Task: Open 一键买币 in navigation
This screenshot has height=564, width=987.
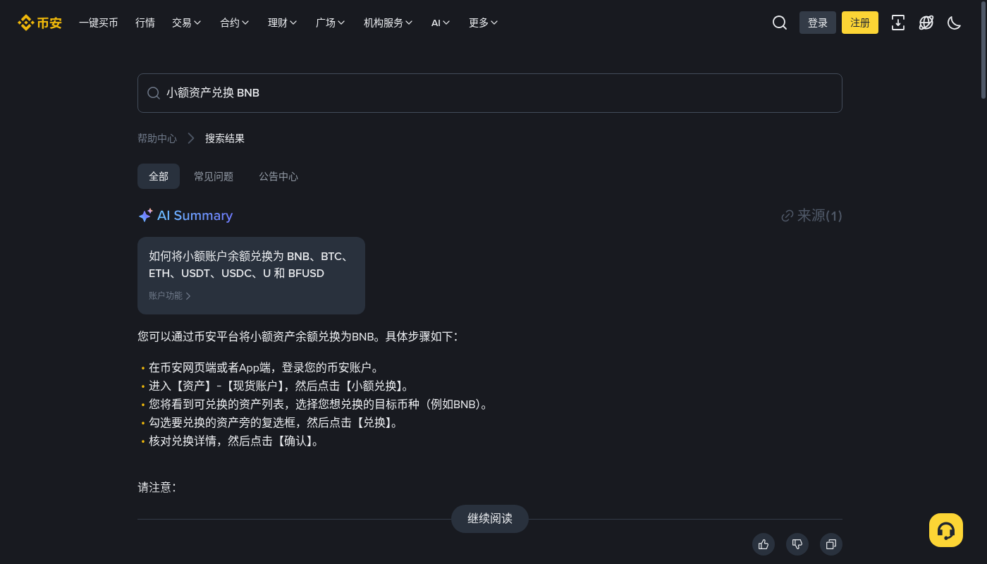Action: [x=99, y=23]
